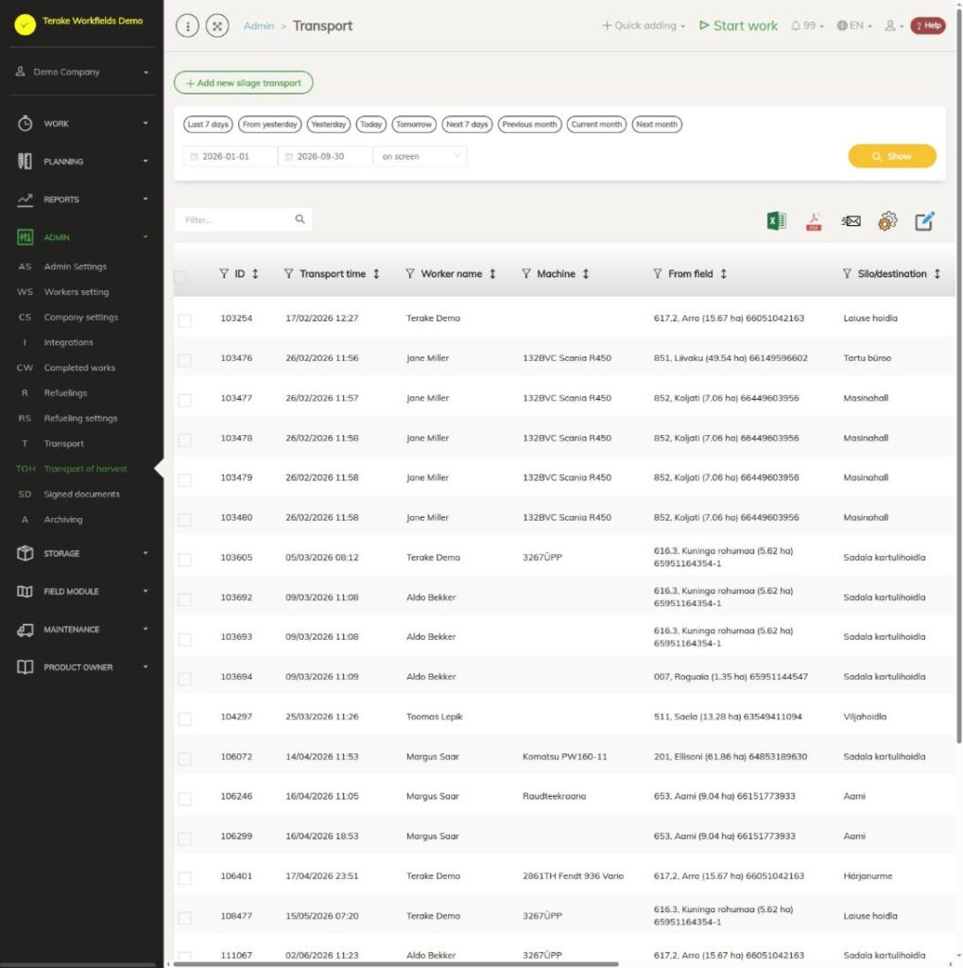Send table by email icon
Screen dimensions: 963x968
pos(851,220)
